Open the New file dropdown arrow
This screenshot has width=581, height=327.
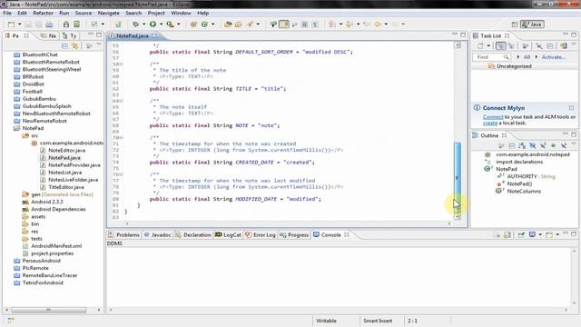coord(20,25)
